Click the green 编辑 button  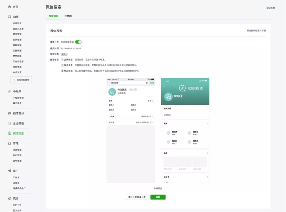tap(158, 197)
